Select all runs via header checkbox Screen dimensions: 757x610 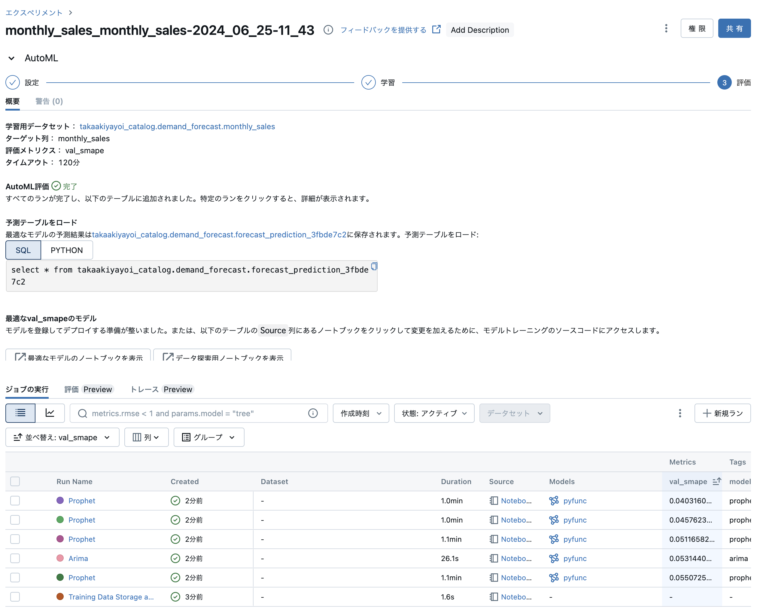(x=15, y=481)
